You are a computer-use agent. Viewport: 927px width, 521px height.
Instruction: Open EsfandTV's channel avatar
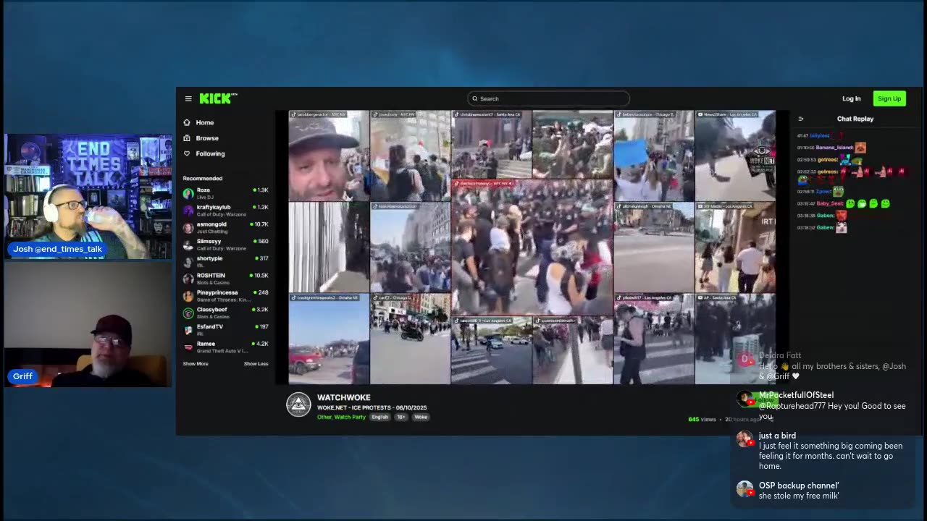[x=188, y=330]
